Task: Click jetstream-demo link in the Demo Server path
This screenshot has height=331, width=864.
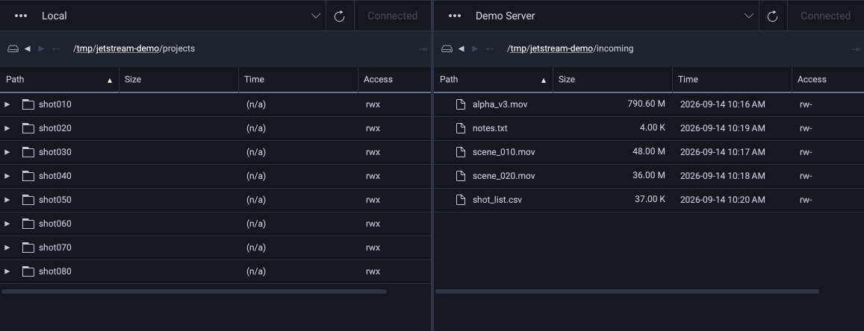Action: coord(561,48)
